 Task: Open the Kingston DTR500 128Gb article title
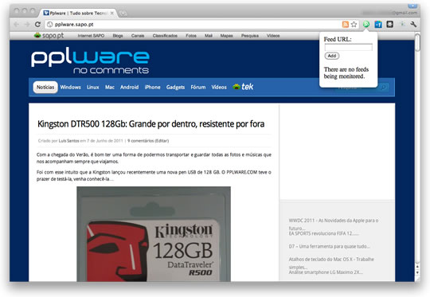coord(150,124)
